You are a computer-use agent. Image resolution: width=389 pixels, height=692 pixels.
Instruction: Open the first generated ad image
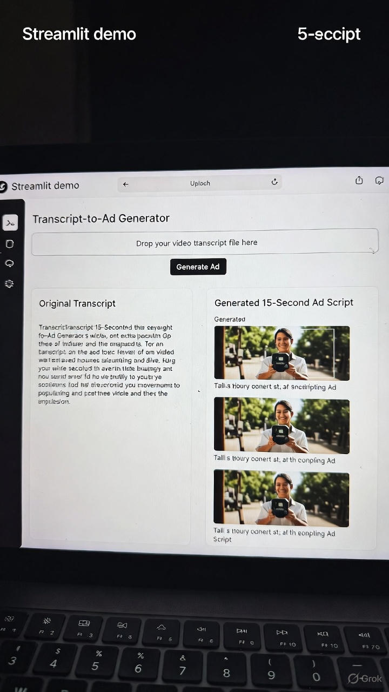pos(281,353)
